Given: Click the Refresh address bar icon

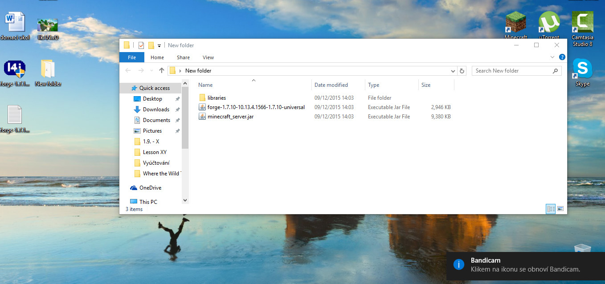Looking at the screenshot, I should point(462,71).
